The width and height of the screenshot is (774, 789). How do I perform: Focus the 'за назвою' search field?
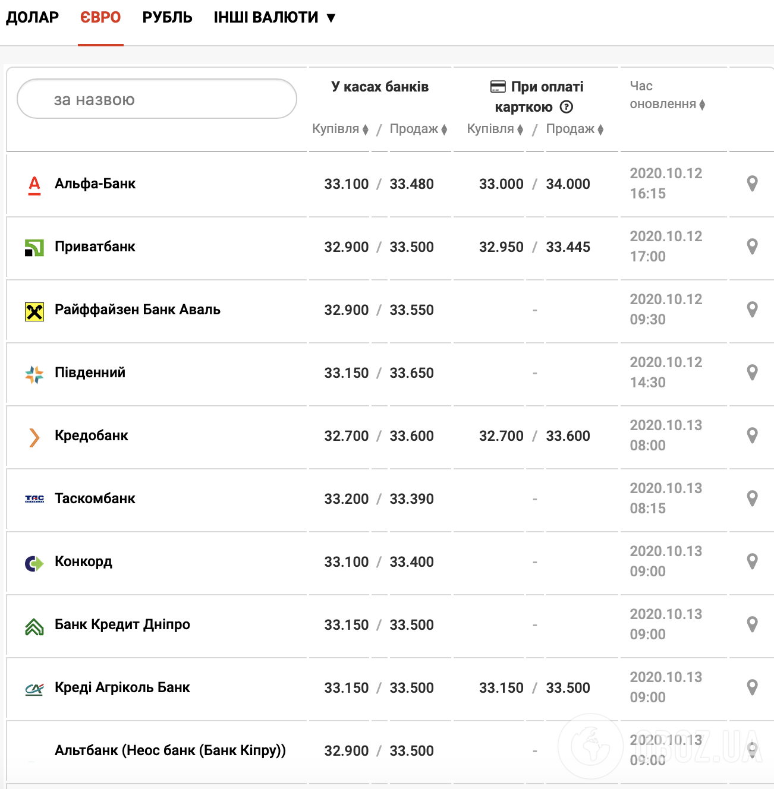point(157,99)
